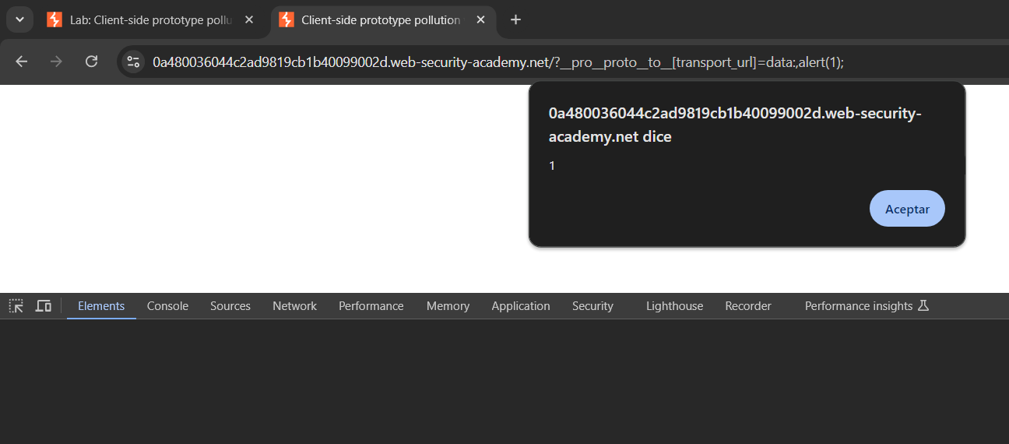Open the Performance panel tab

click(x=371, y=306)
